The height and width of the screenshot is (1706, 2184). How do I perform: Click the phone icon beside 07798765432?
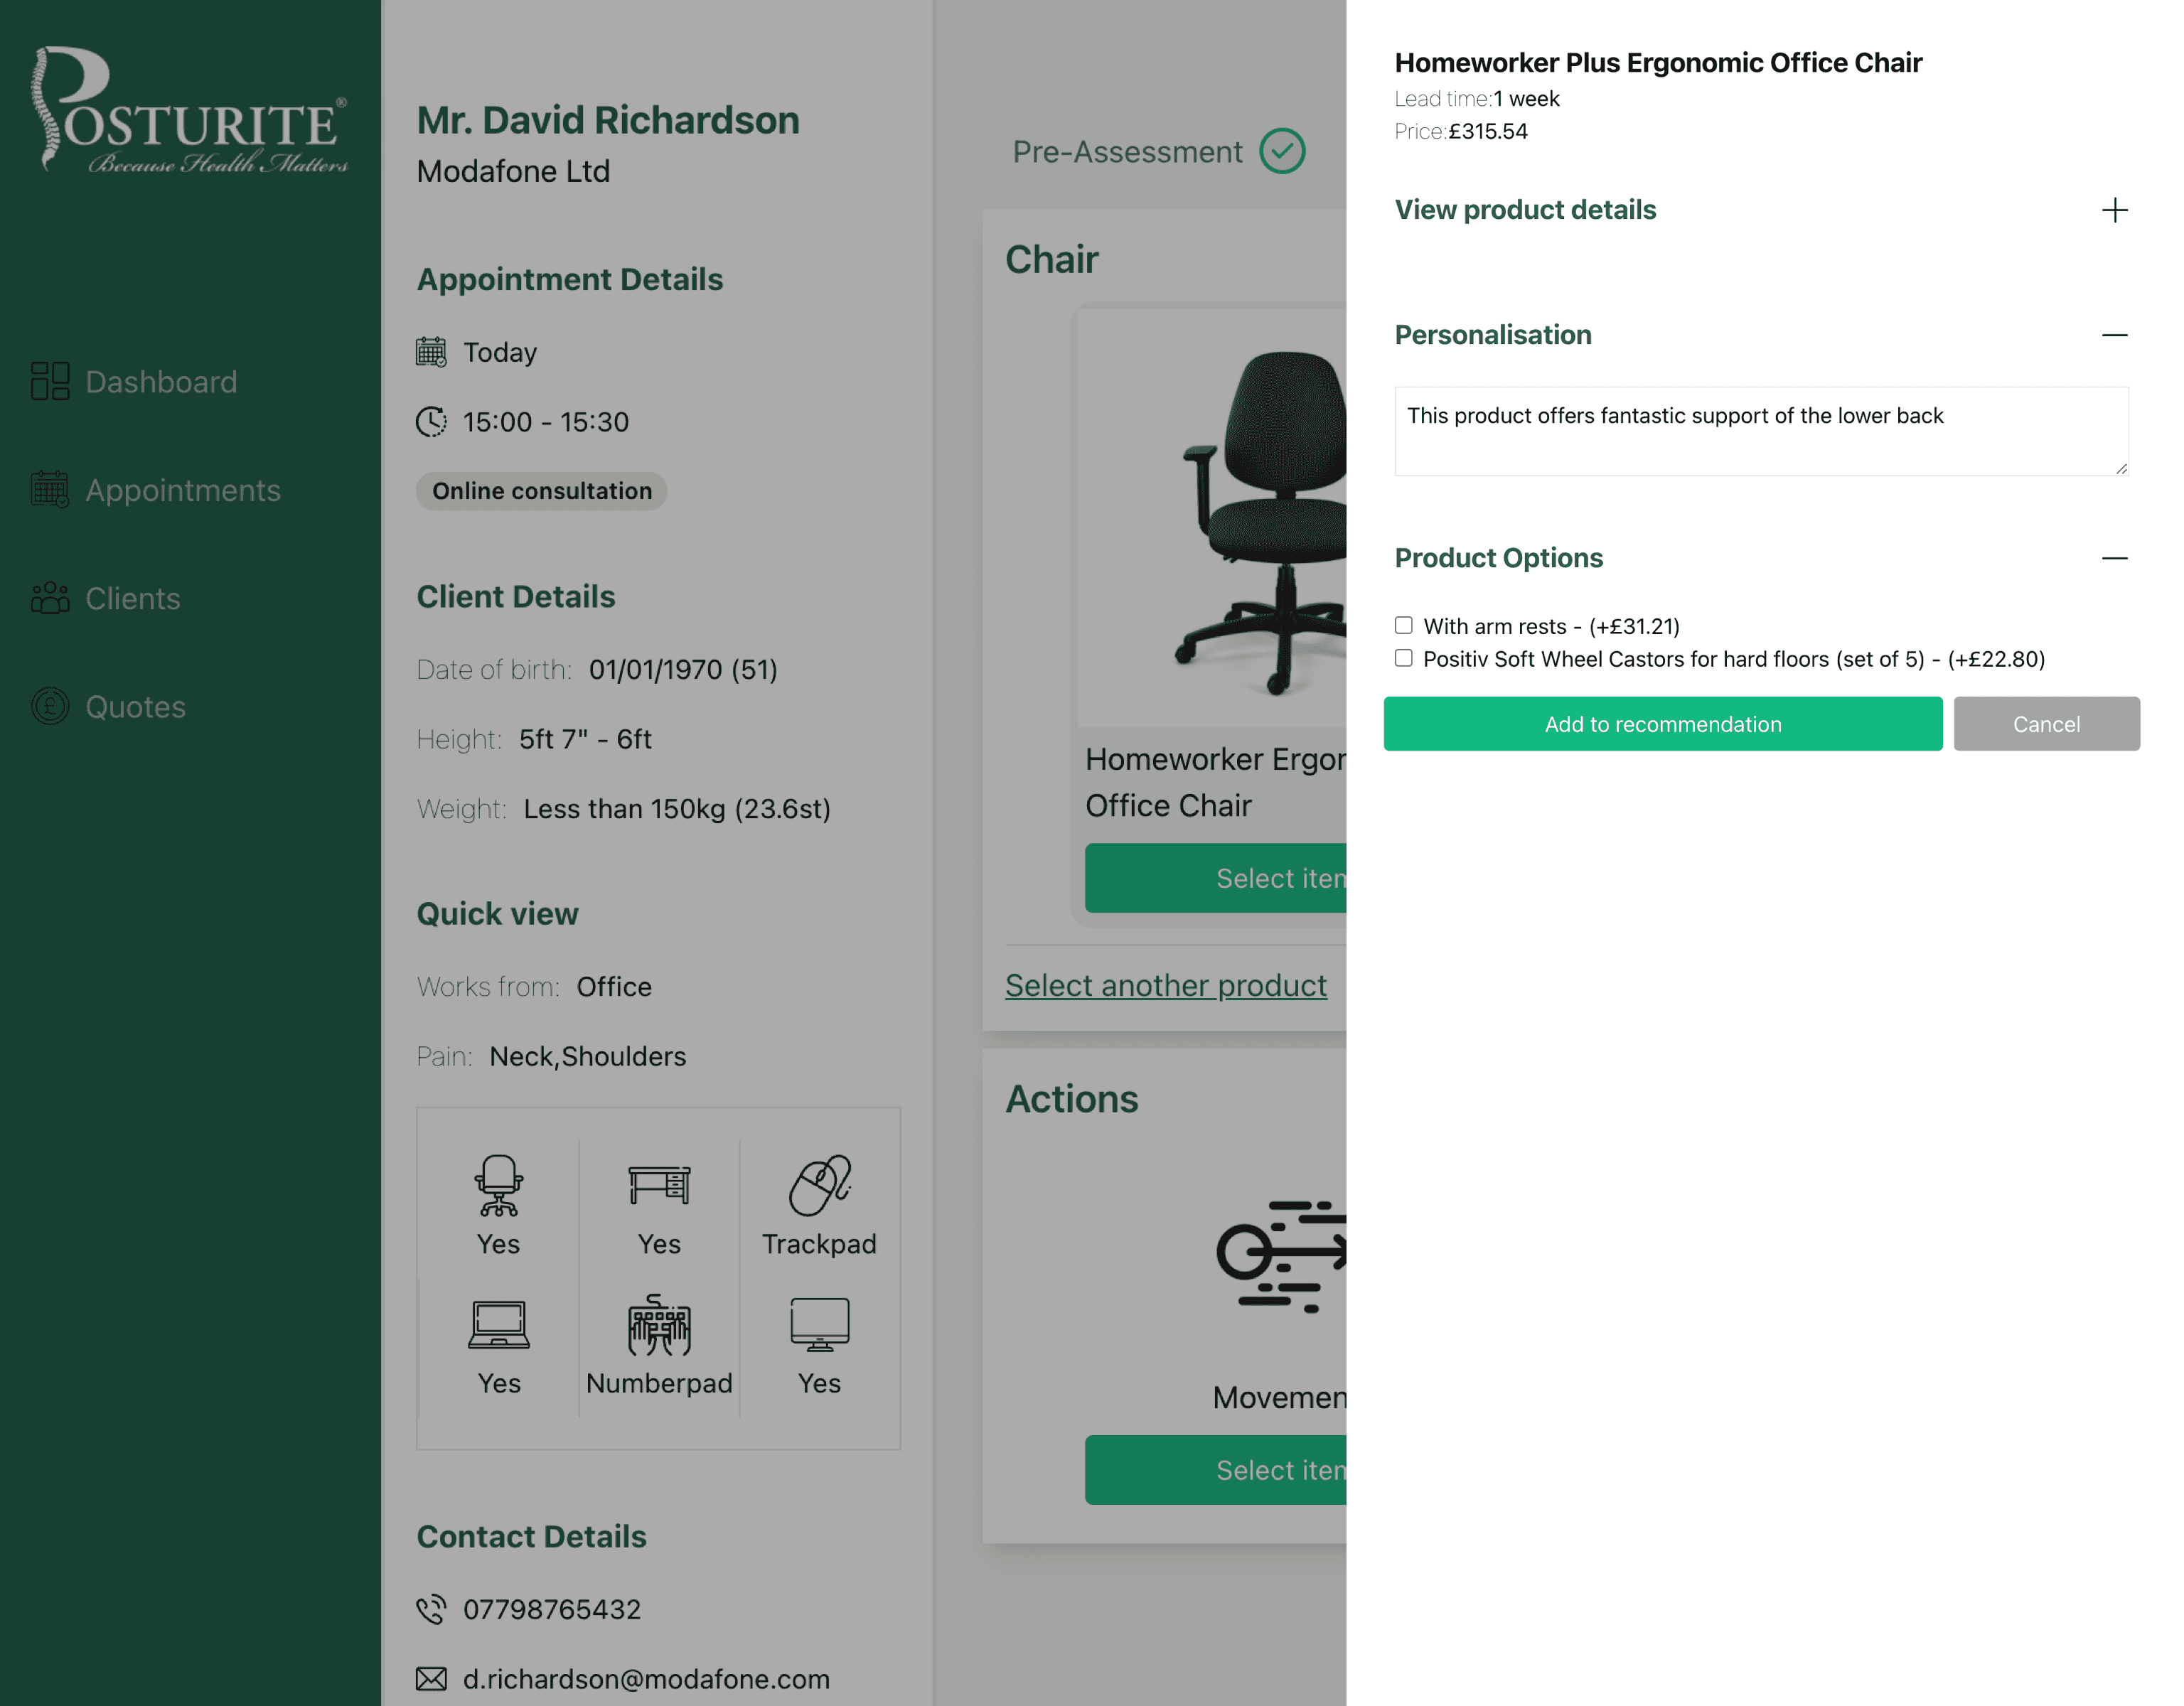[431, 1609]
